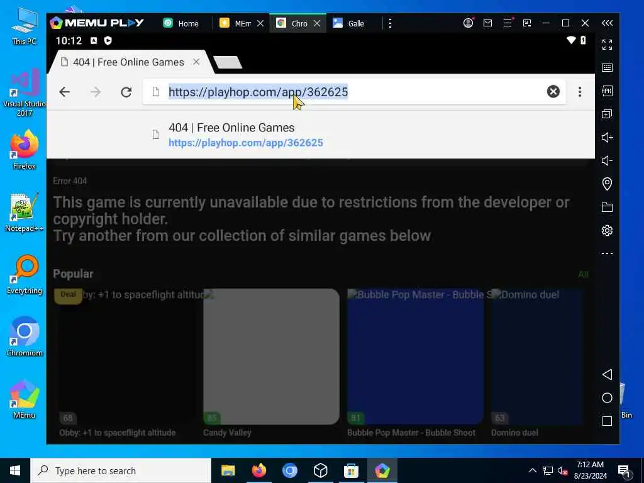Open the MEmu account profile icon

tap(468, 23)
